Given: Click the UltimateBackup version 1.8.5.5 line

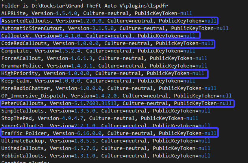Looking at the screenshot, I should tap(106, 141).
